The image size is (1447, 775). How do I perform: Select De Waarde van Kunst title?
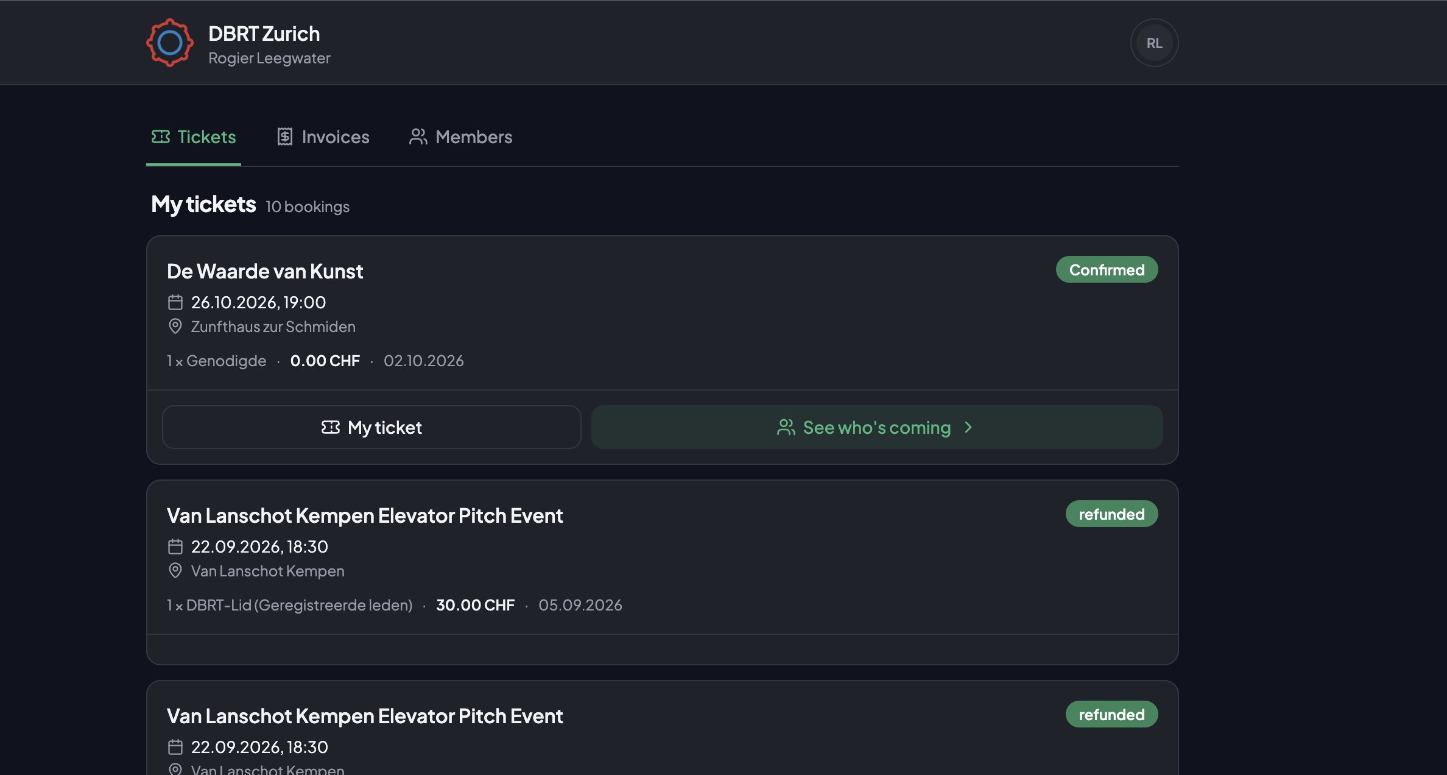(265, 271)
